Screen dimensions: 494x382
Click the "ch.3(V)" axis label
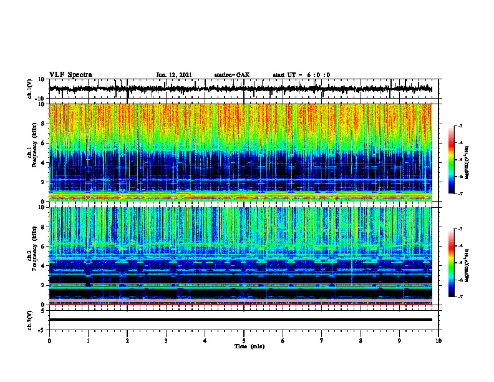tap(30, 320)
